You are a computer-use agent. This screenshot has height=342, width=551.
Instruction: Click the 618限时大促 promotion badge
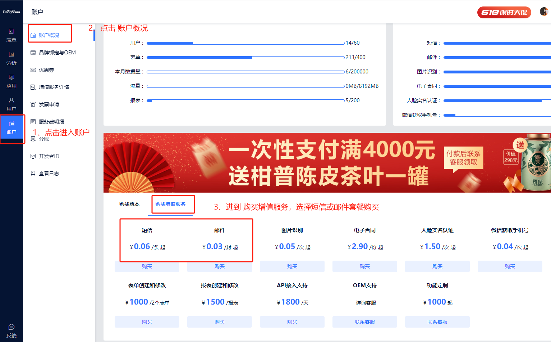coord(504,12)
